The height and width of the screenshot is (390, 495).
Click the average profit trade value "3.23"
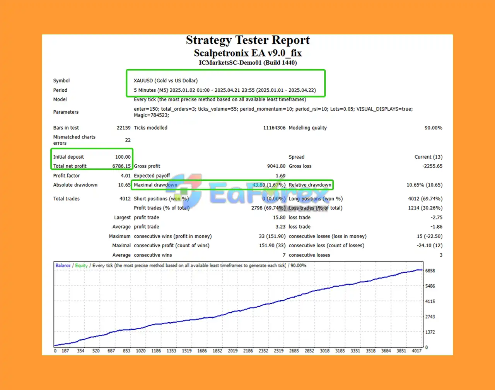point(281,227)
